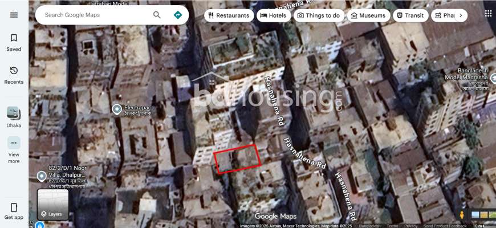Open the hamburger main menu
Viewport: 496px width, 228px height.
pyautogui.click(x=14, y=15)
